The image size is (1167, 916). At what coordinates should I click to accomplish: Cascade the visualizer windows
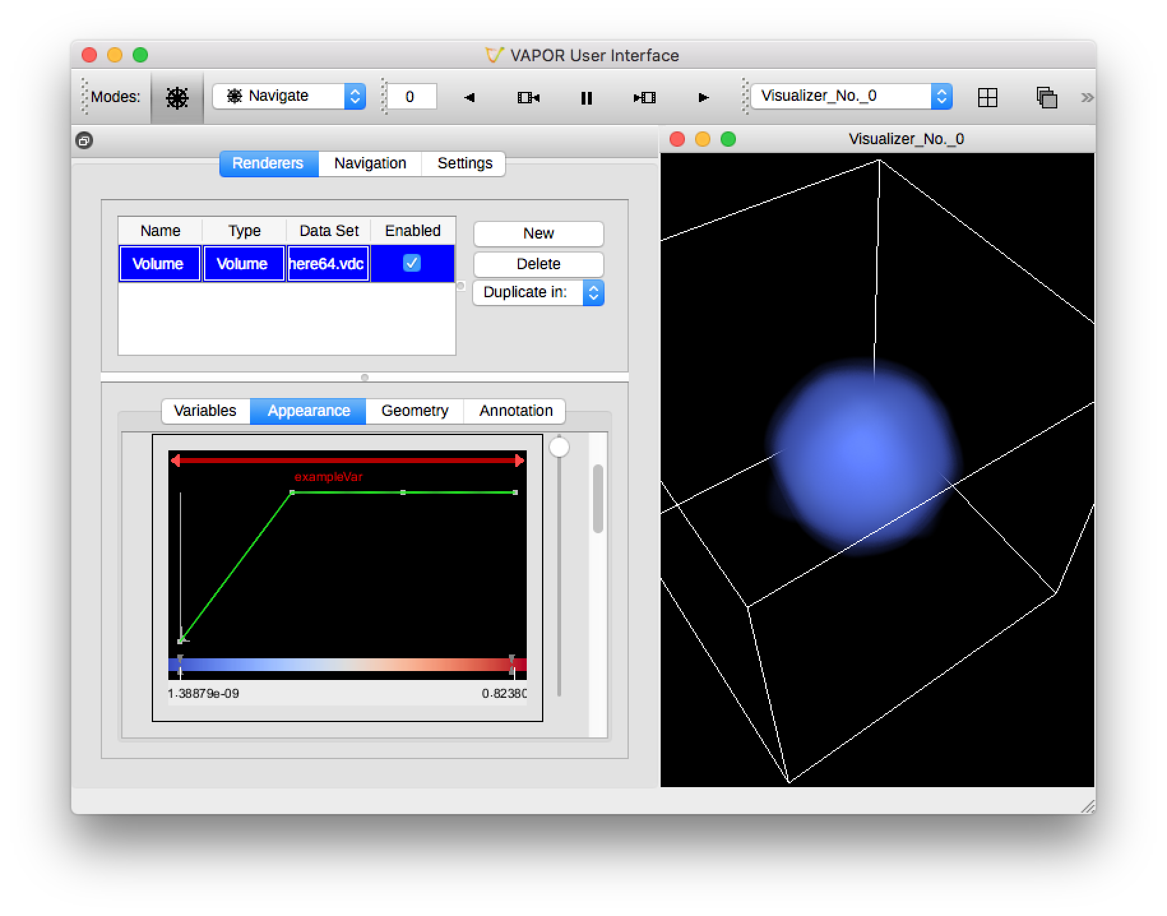click(x=1046, y=98)
